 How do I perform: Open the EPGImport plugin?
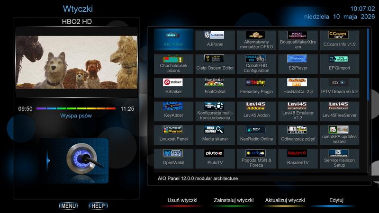(x=339, y=64)
